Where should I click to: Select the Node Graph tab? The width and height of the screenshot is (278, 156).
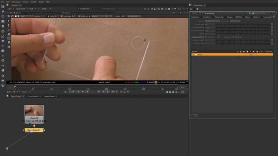point(16,96)
